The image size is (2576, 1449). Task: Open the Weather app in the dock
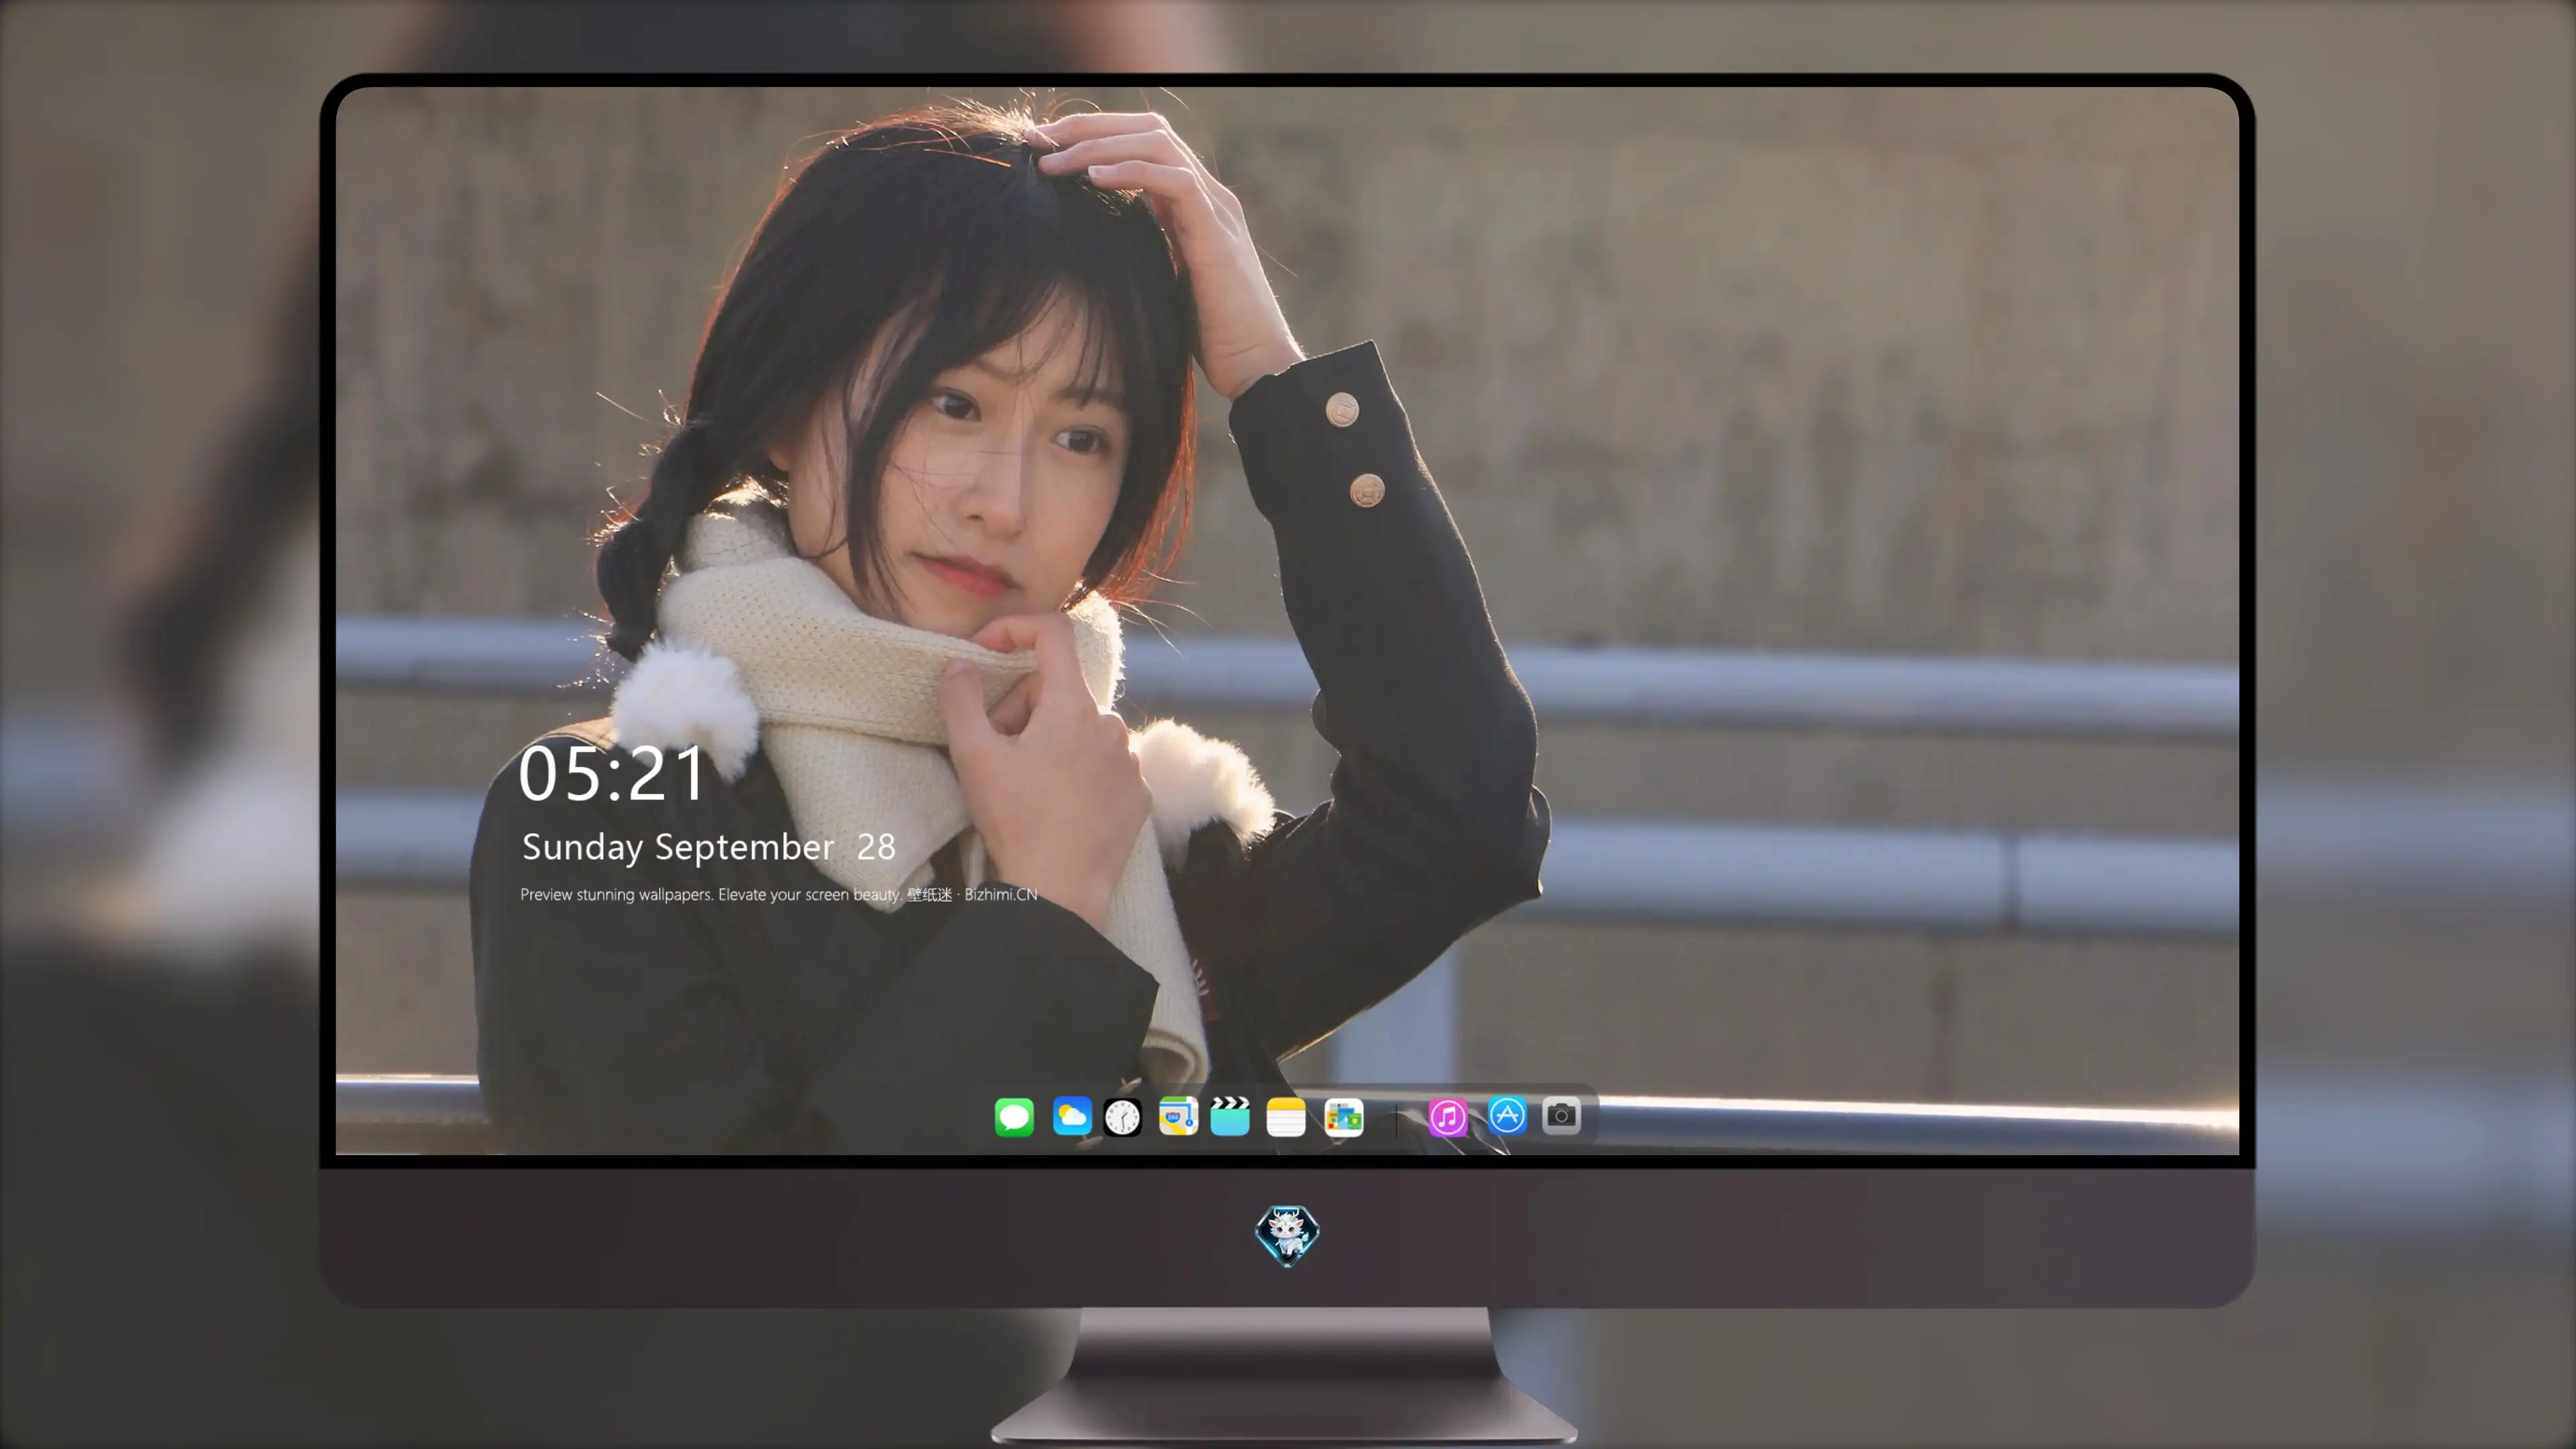[1071, 1116]
